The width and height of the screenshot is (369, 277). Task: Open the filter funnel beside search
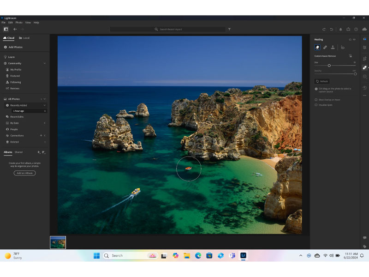tap(229, 29)
